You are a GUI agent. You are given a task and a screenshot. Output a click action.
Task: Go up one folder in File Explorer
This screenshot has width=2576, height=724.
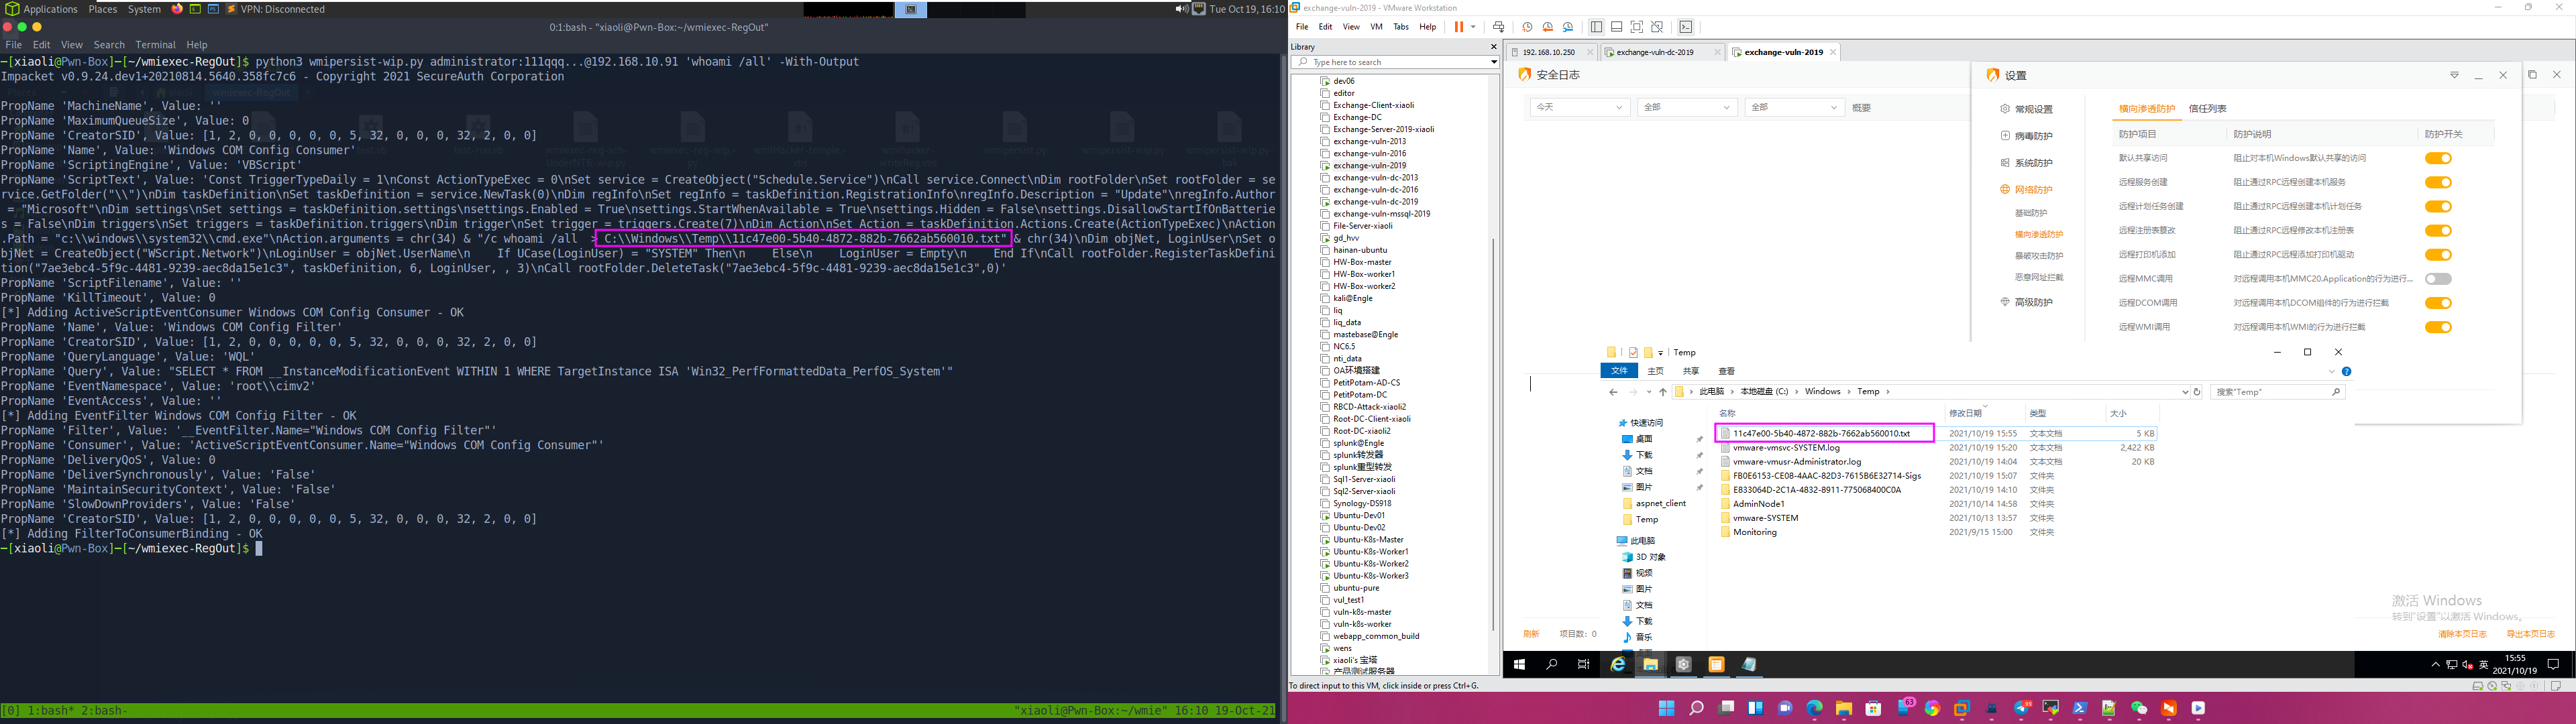1663,392
